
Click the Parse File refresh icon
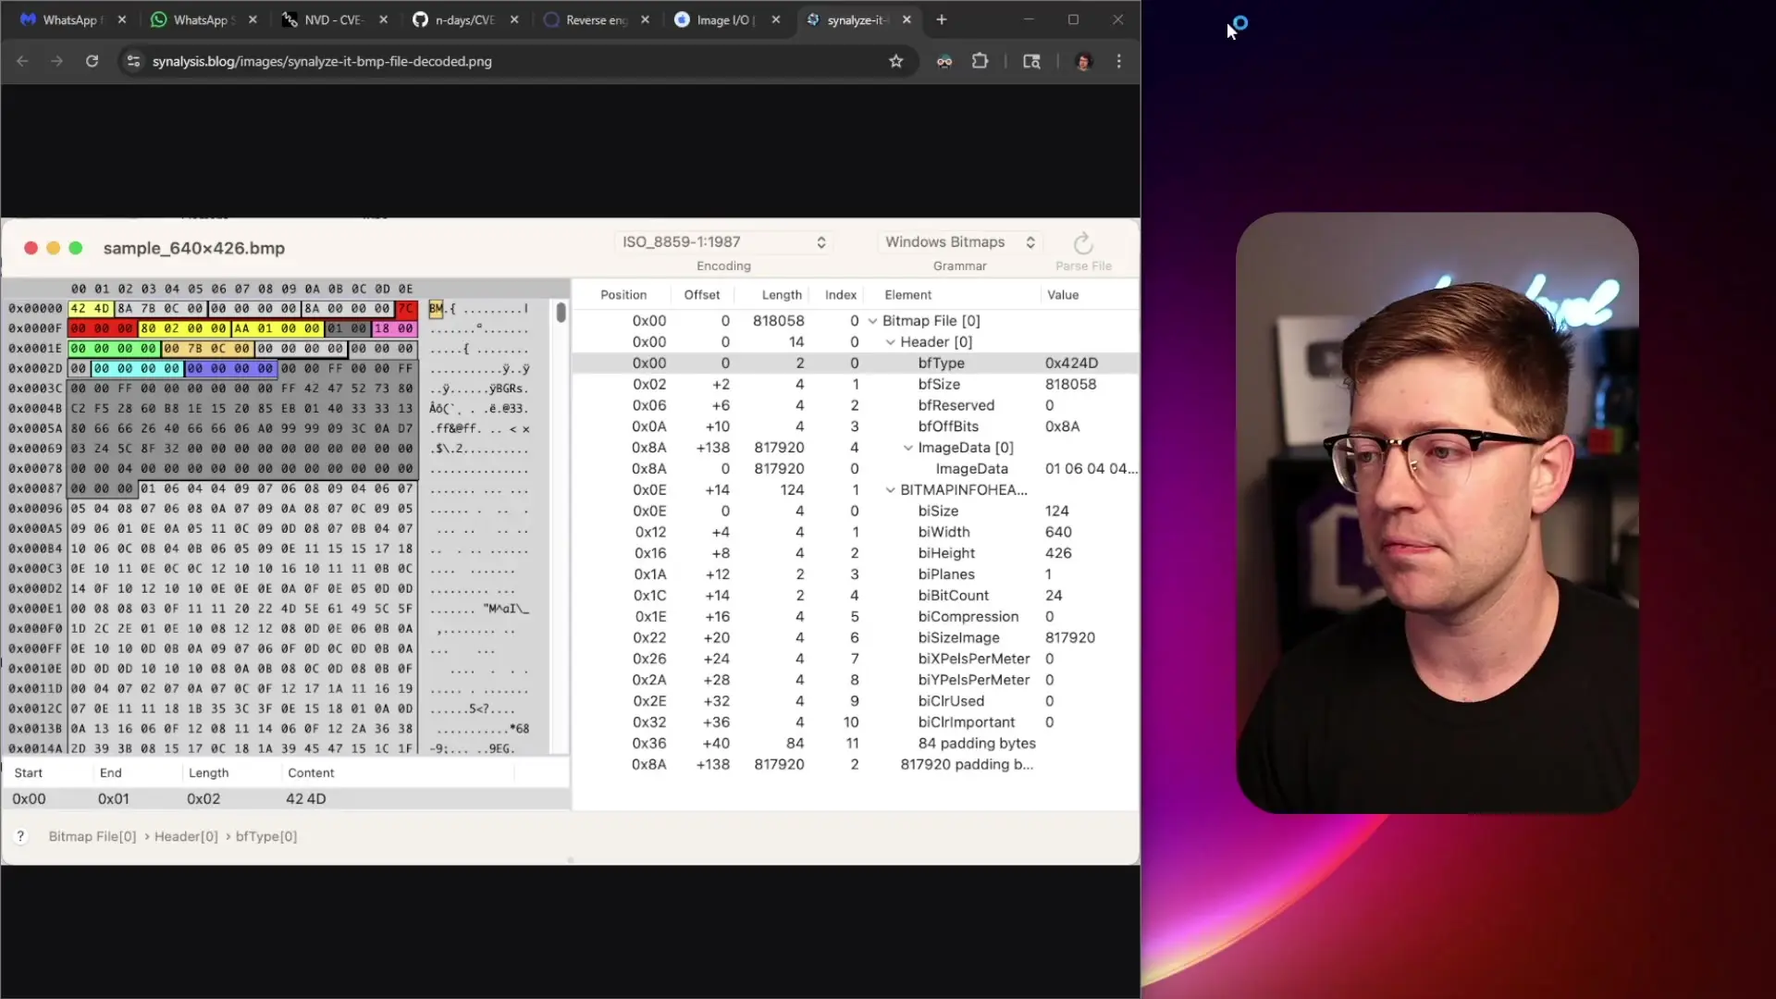(1083, 244)
